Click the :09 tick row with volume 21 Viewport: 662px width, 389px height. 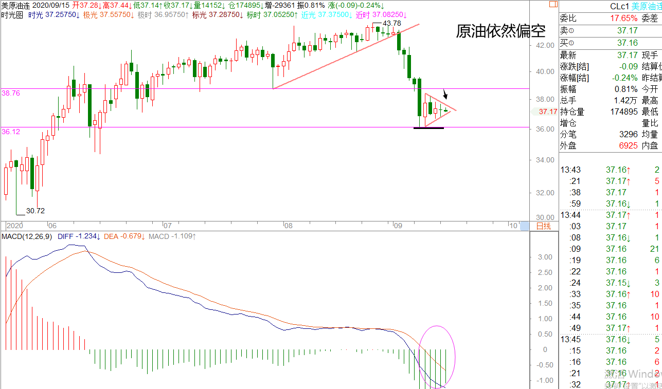611,249
